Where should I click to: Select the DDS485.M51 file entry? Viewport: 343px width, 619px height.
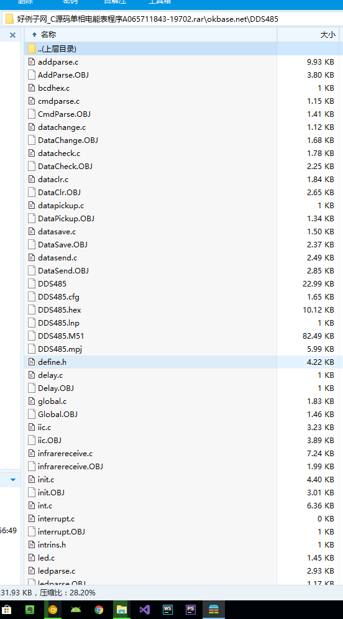click(x=61, y=336)
